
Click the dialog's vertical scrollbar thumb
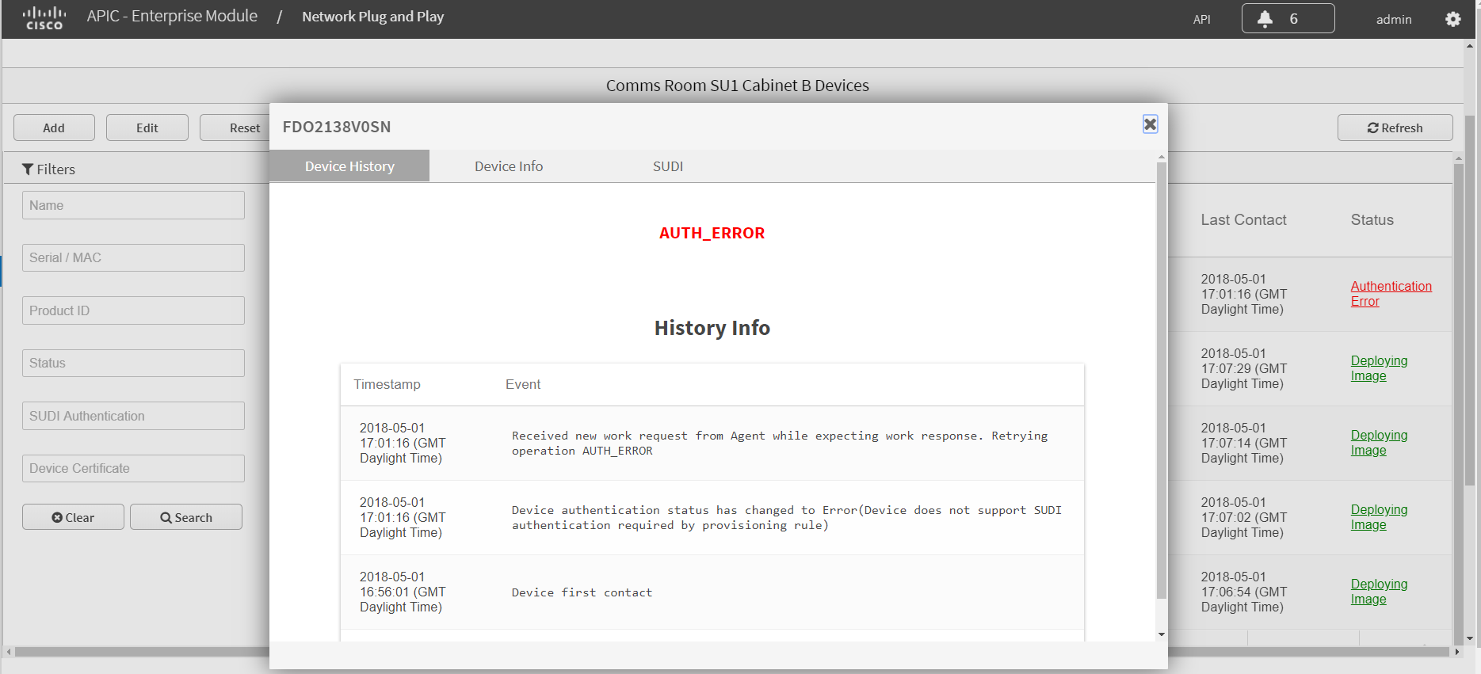(1162, 380)
